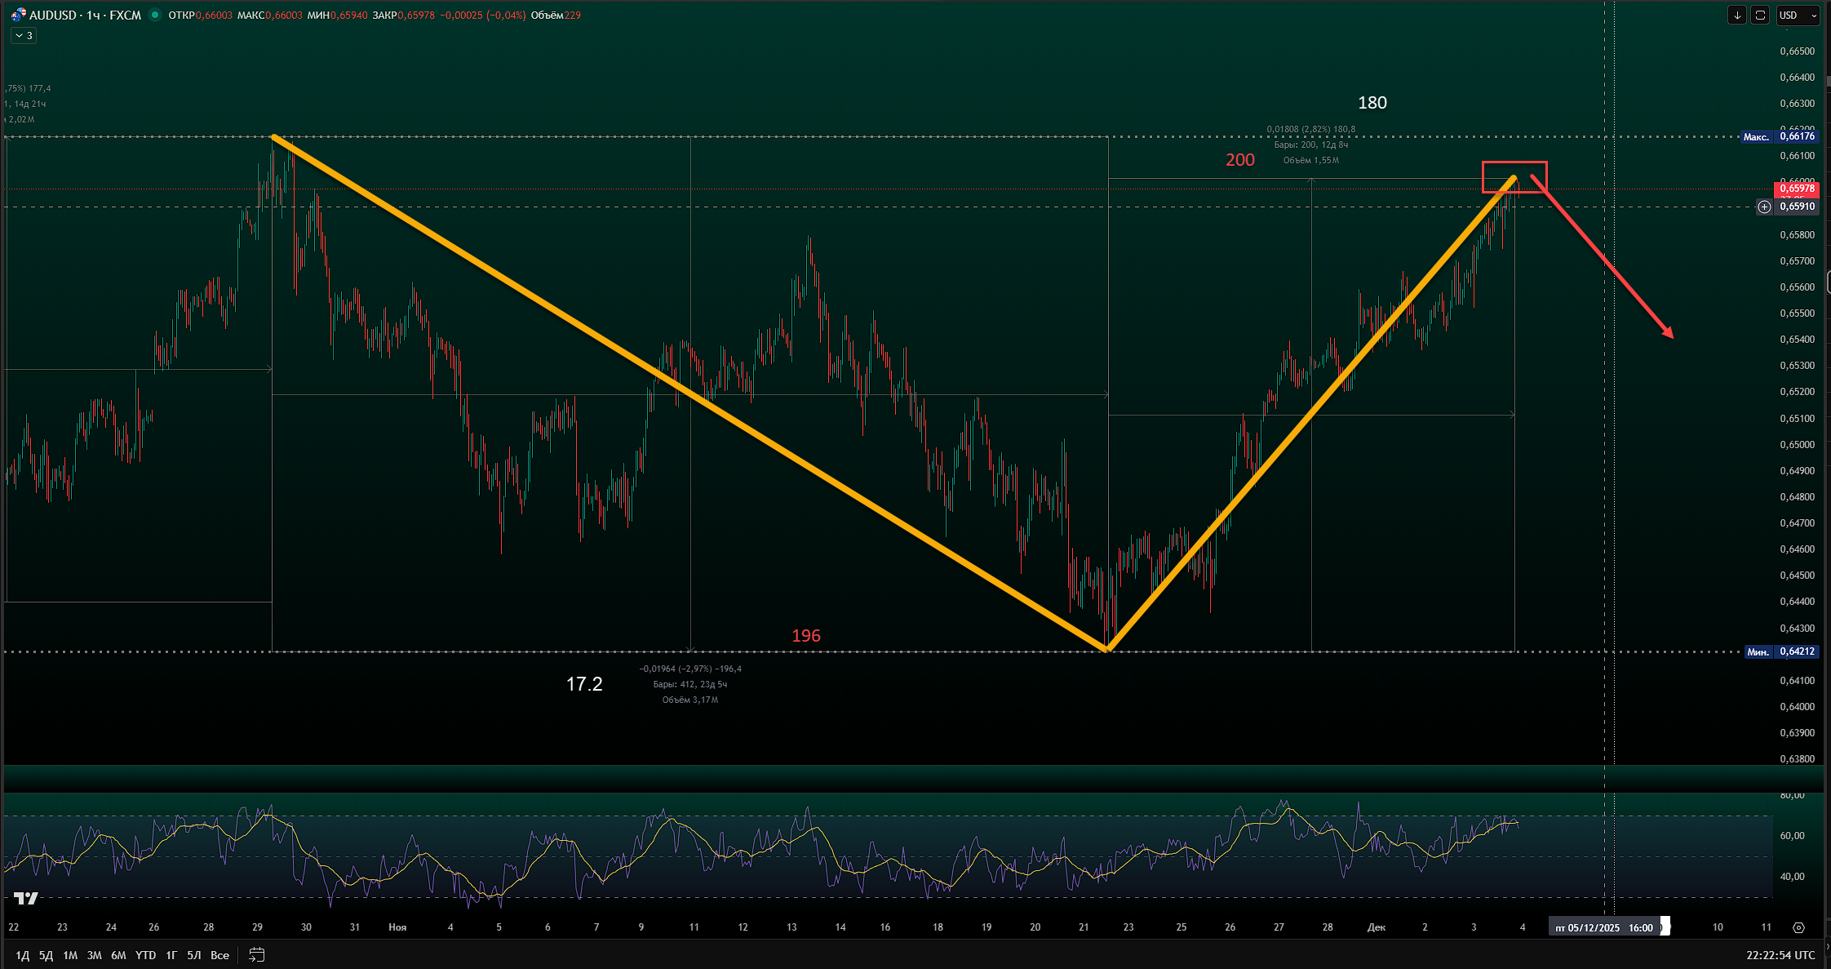Open the chart settings hexagon gear icon

(1798, 927)
